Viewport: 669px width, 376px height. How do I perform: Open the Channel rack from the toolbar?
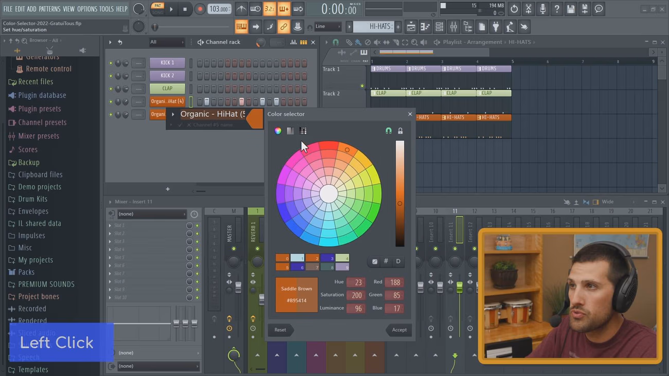point(439,27)
